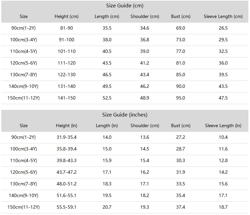Select the "Height (cm)" column header

click(67, 16)
